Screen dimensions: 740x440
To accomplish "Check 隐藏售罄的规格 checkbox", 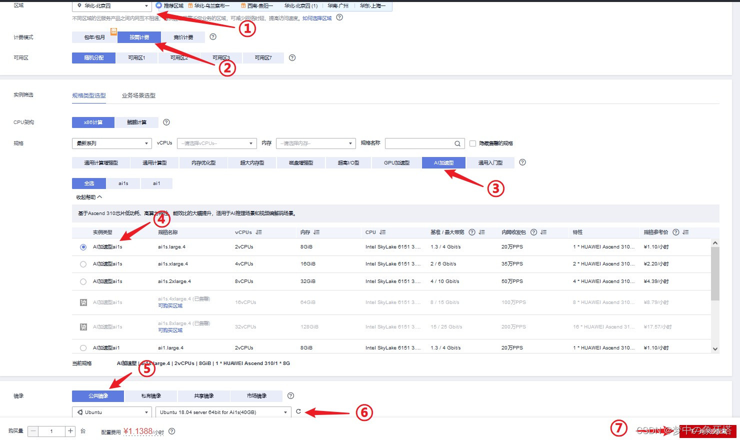I will coord(472,143).
